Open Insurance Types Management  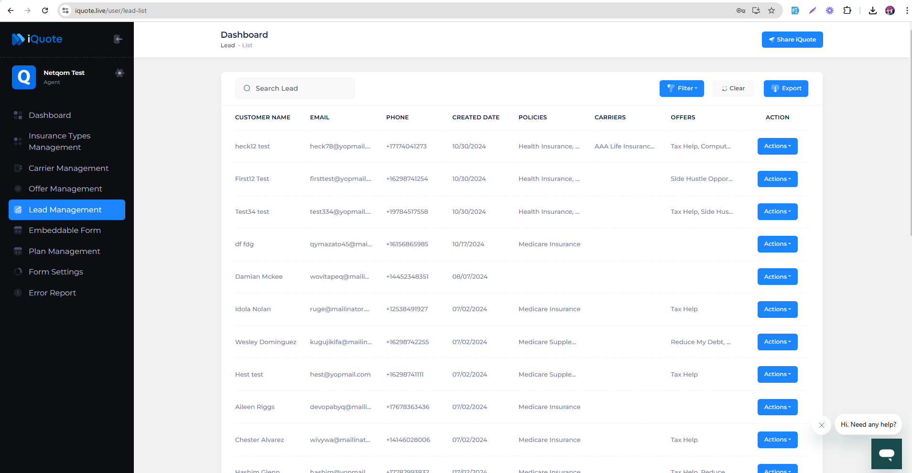coord(67,141)
